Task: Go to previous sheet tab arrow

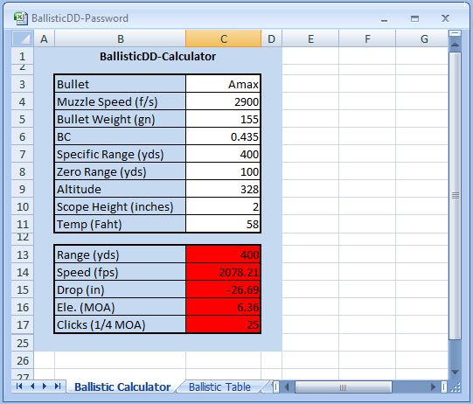Action: [x=32, y=387]
